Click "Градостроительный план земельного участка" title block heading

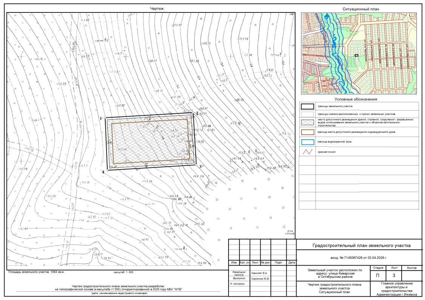pyautogui.click(x=361, y=246)
